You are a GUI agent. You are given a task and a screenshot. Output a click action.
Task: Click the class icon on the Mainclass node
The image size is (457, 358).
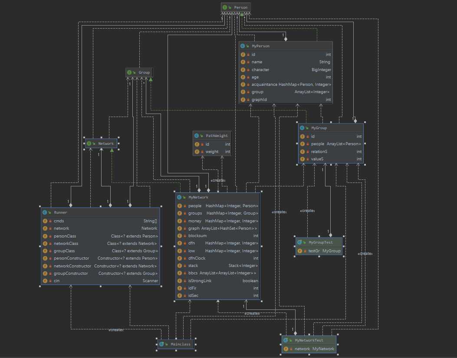[162, 344]
